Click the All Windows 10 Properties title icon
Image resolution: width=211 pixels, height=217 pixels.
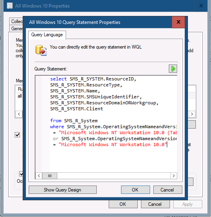[10, 6]
